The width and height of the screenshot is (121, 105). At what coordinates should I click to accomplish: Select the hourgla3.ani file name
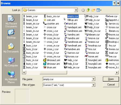point(95,64)
